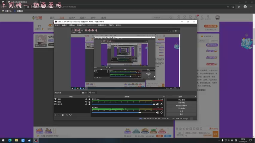The width and height of the screenshot is (255, 143).
Task: Open the 麦克风/Aux audio settings gear
Action: pyautogui.click(x=162, y=104)
